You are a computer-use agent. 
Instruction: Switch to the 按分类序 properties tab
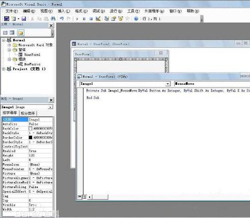tap(27, 113)
